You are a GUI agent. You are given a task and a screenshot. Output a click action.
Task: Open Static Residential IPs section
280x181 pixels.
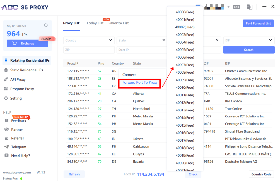click(x=27, y=70)
